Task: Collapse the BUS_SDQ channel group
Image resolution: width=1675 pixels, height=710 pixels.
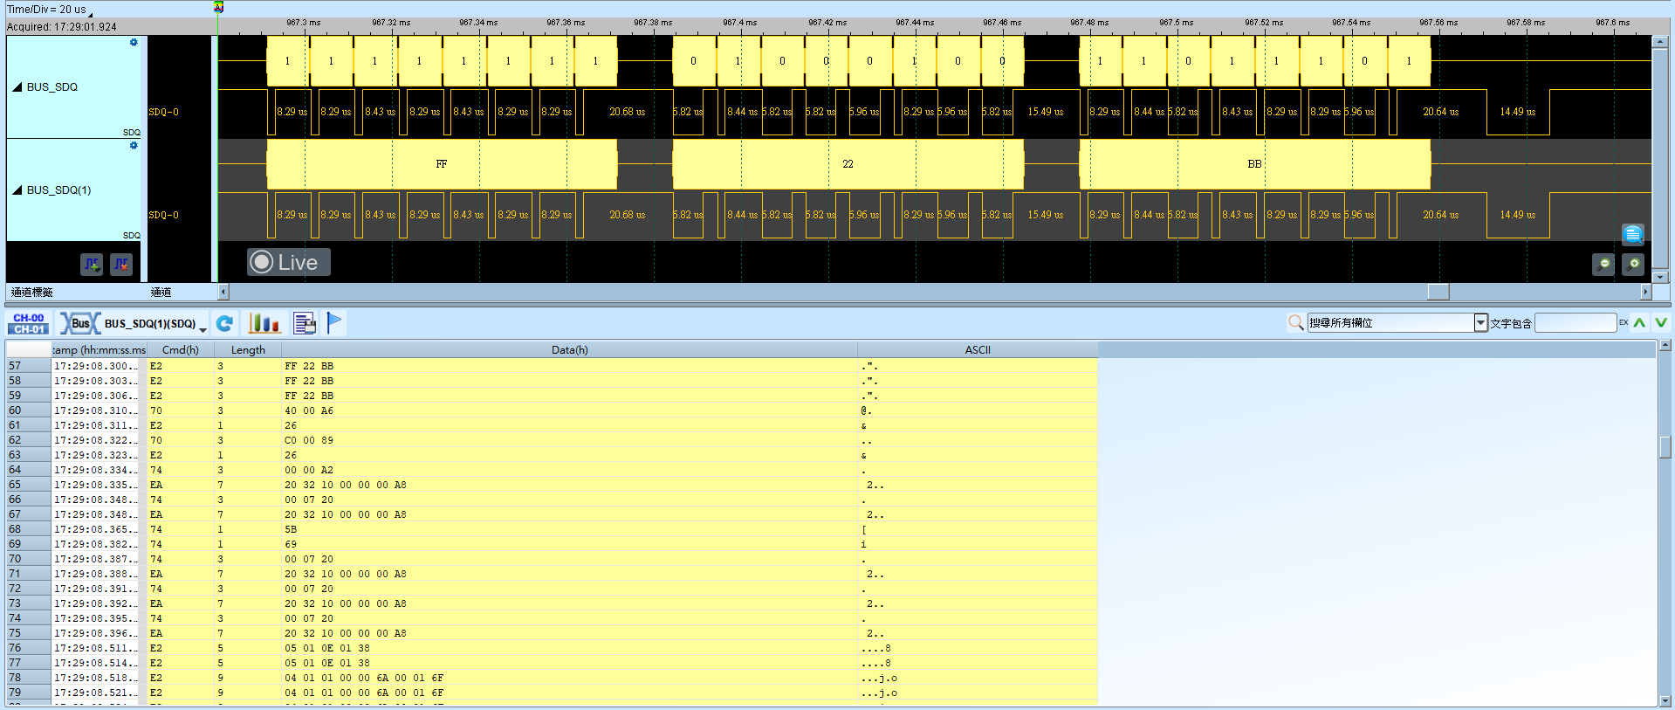Action: (x=17, y=87)
